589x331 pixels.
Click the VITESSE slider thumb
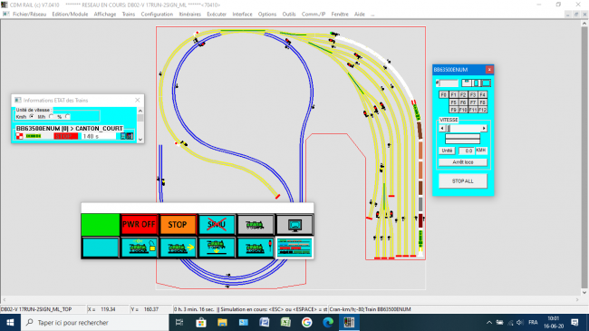pos(449,128)
